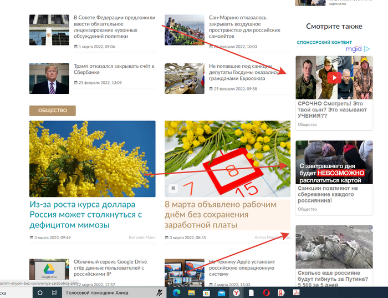
Task: Open ad text Сколько еще россияне будут гибнуть
Action: click(x=333, y=279)
